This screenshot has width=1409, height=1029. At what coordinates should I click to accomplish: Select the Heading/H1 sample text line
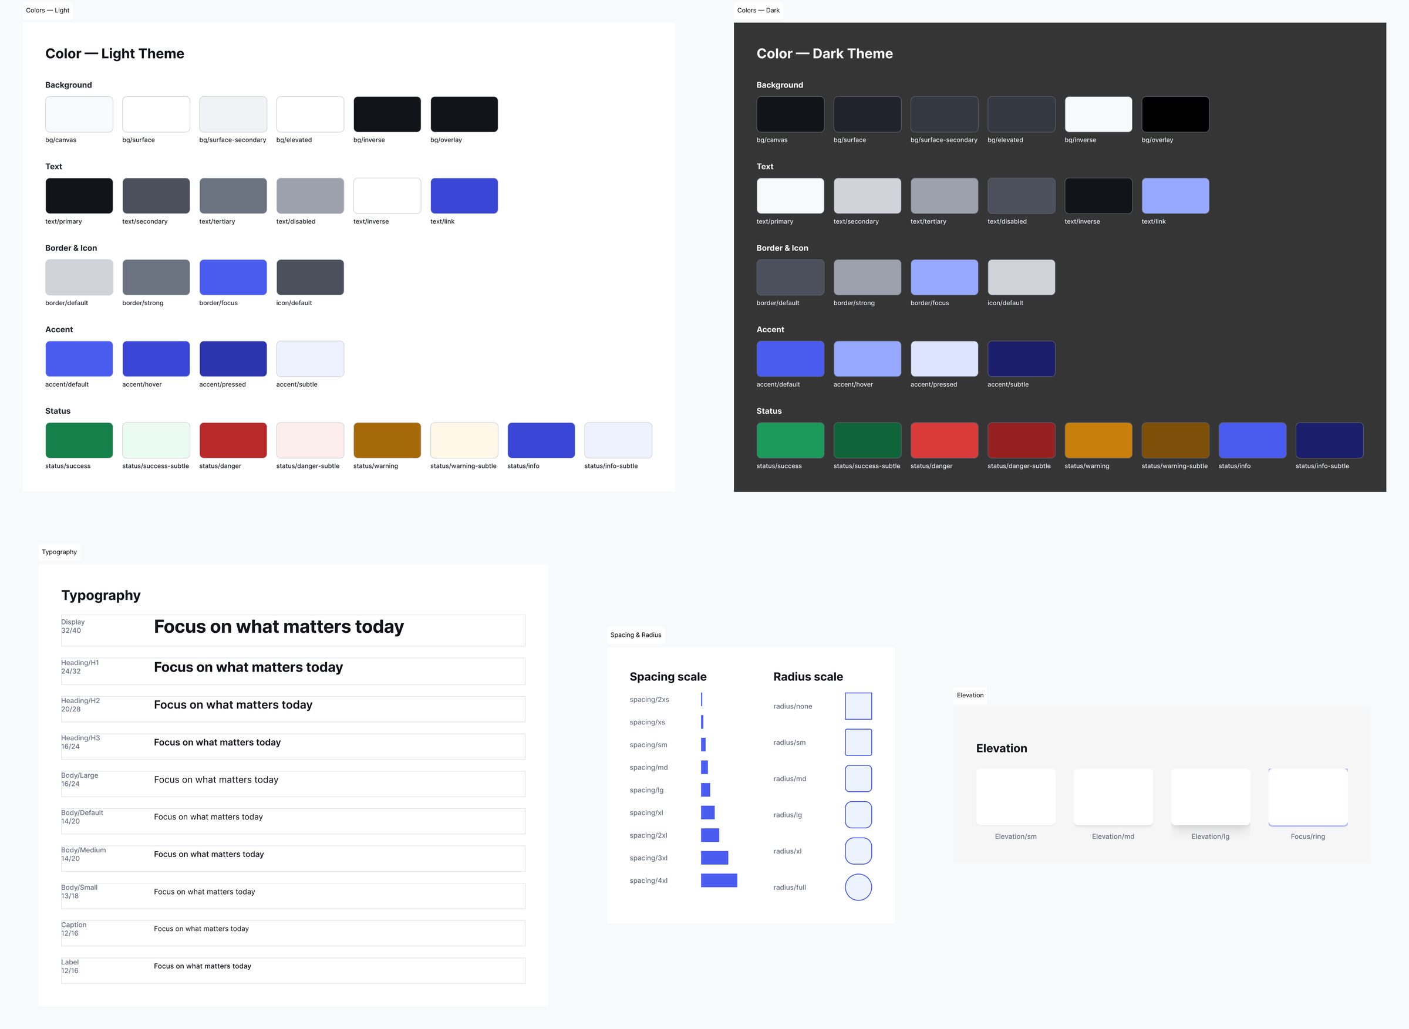[x=248, y=667]
